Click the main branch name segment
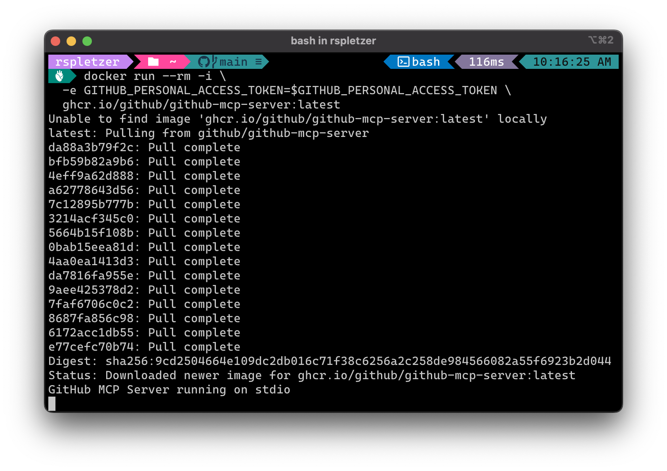This screenshot has width=667, height=471. pyautogui.click(x=233, y=62)
